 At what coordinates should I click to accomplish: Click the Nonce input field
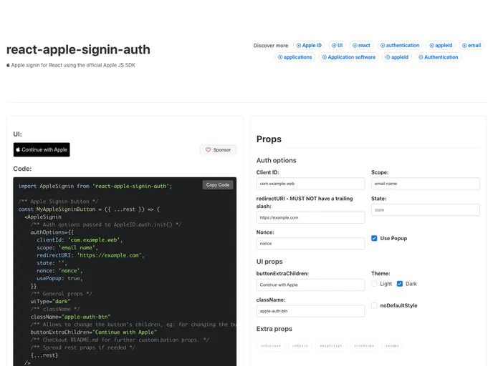[x=310, y=244]
